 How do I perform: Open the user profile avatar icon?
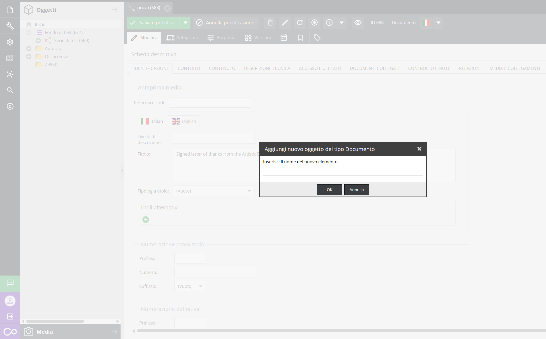[10, 301]
